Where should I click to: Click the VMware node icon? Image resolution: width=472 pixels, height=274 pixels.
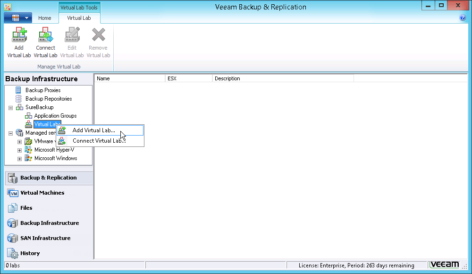point(28,141)
